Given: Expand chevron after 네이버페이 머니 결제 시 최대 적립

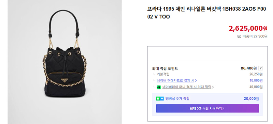Looking at the screenshot, I should [x=213, y=87].
